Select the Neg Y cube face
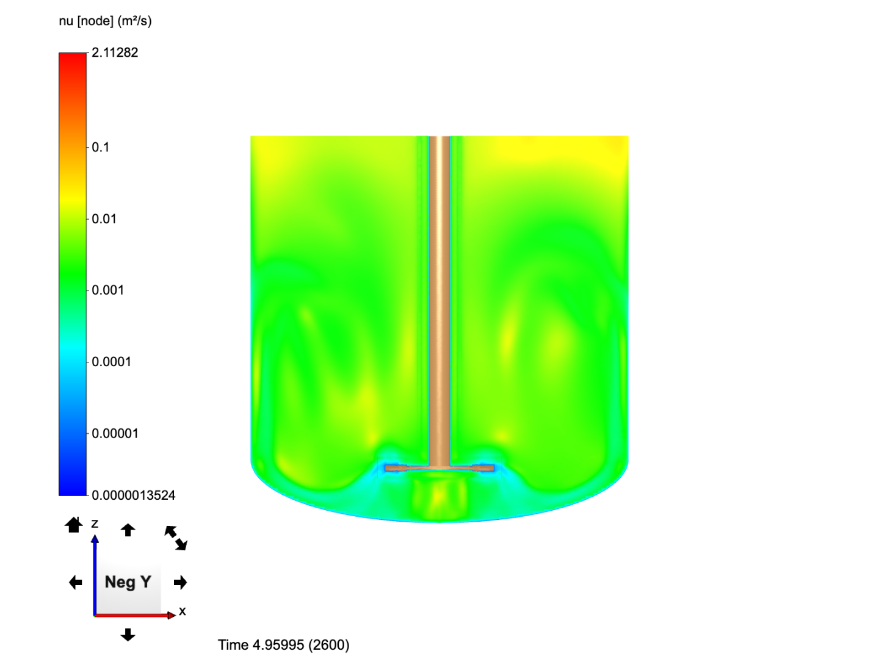This screenshot has width=879, height=659. (128, 582)
